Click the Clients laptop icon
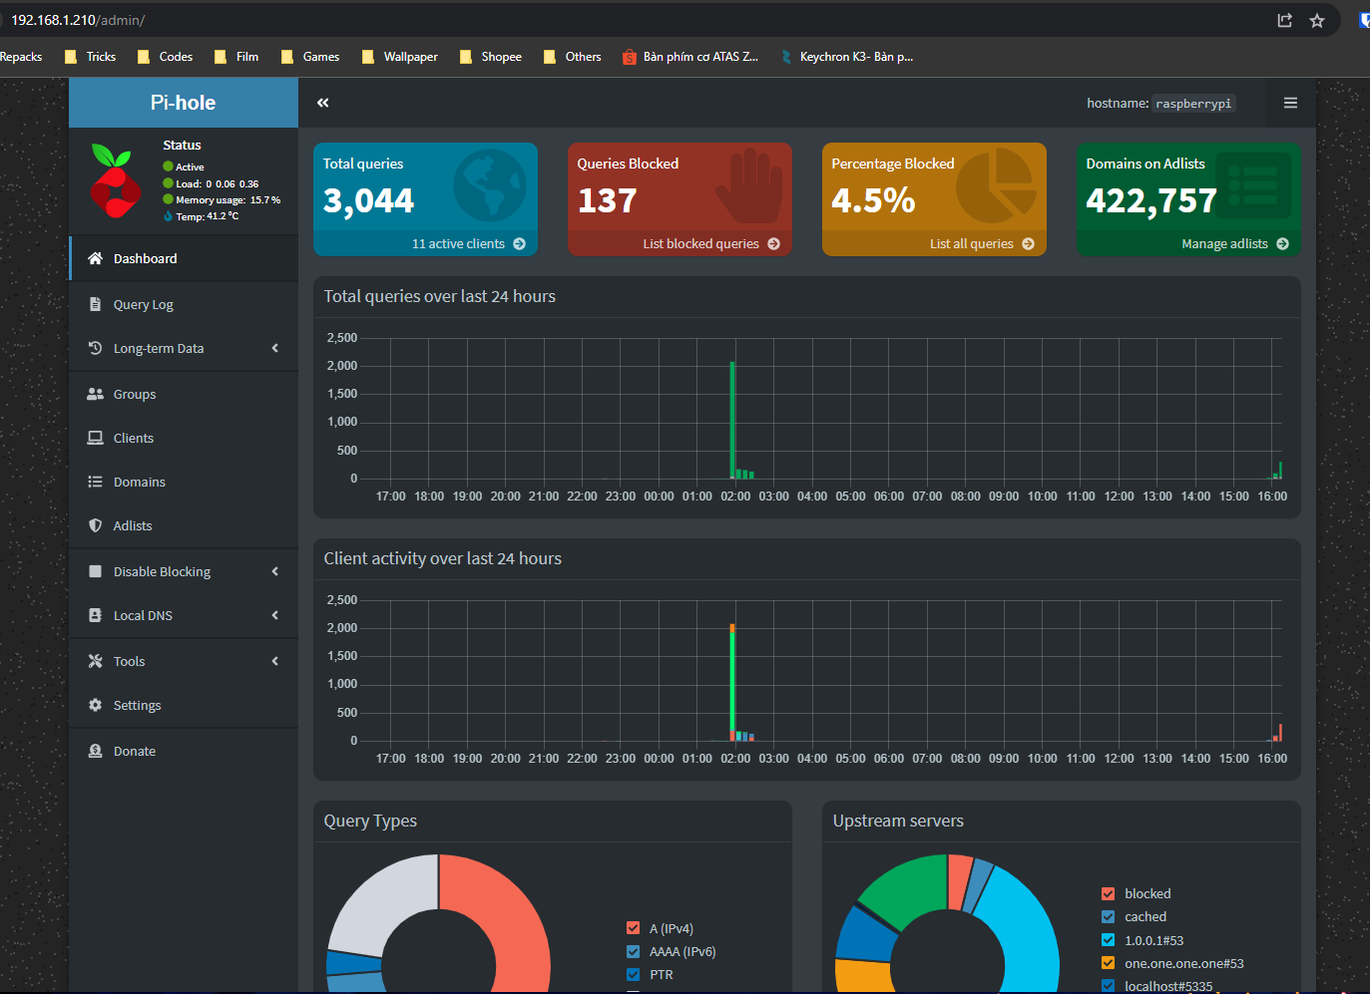 pos(95,438)
